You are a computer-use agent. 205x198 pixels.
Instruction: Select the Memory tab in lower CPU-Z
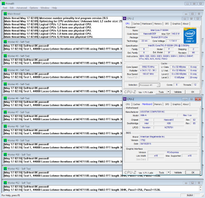click(158, 104)
